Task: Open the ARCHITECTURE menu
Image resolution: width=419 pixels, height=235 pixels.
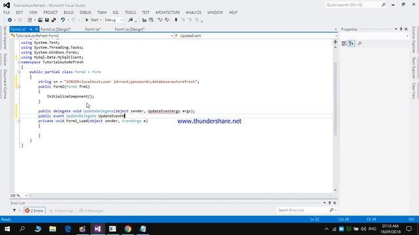Action: (x=168, y=12)
